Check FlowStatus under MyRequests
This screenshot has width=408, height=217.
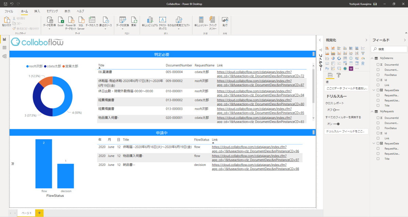point(378,128)
